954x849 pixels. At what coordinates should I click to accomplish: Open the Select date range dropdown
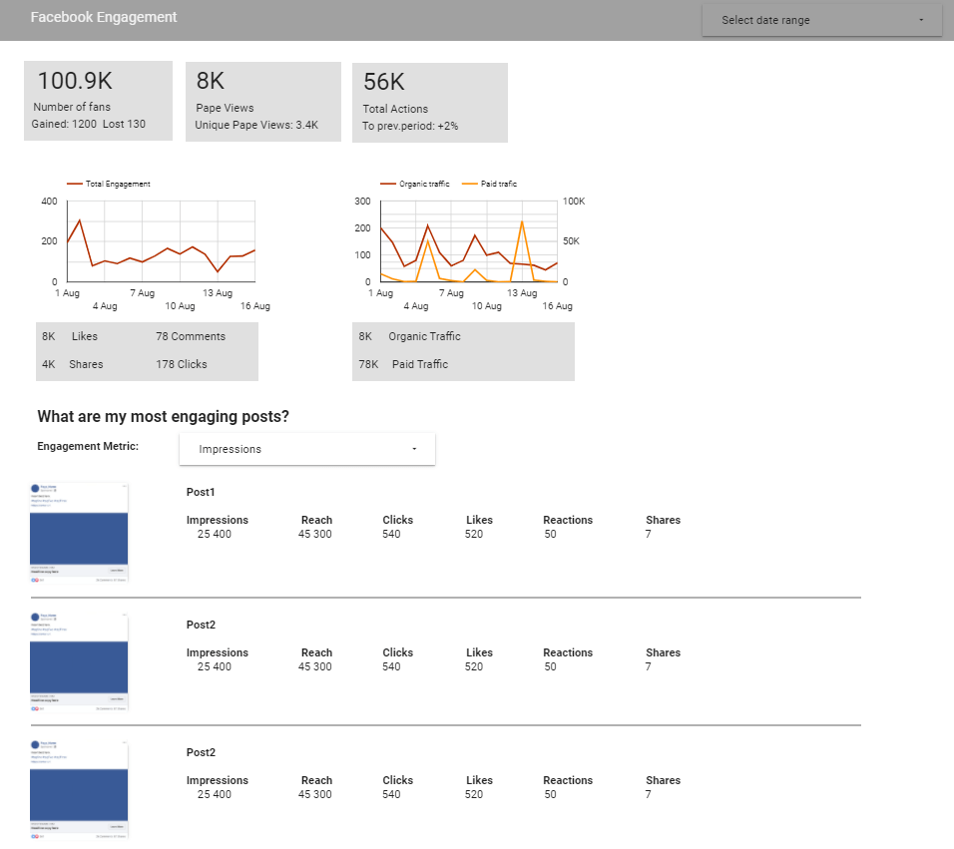820,20
